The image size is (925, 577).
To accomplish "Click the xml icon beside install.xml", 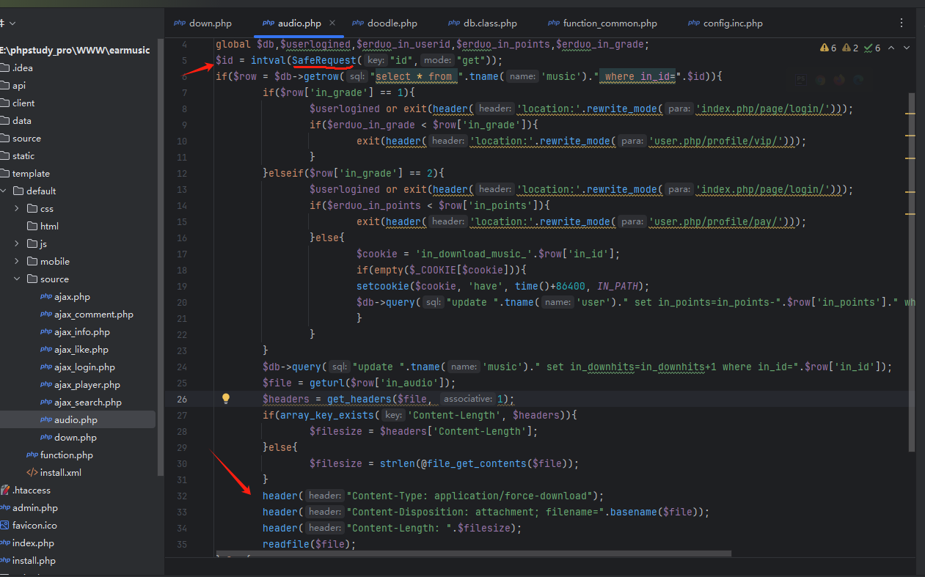I will click(32, 472).
